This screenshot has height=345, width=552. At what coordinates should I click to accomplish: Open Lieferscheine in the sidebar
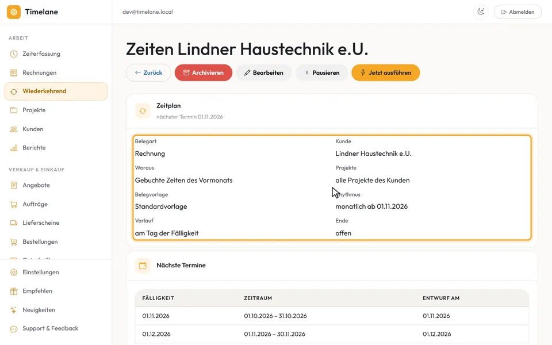56,223
